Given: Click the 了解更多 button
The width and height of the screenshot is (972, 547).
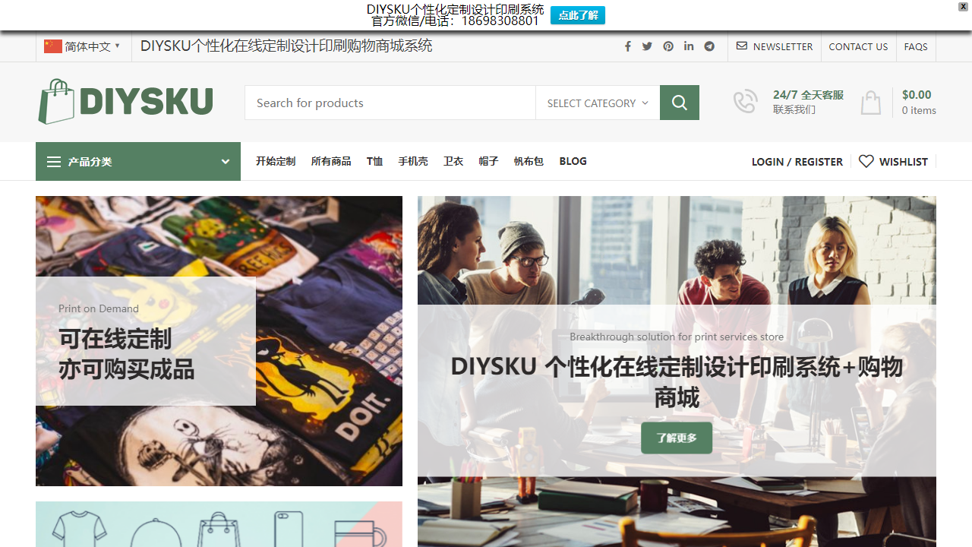Looking at the screenshot, I should [x=677, y=438].
